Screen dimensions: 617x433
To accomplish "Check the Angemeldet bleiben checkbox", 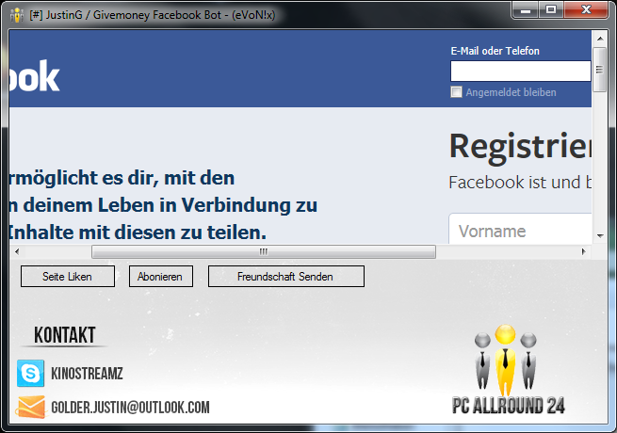I will tap(456, 92).
